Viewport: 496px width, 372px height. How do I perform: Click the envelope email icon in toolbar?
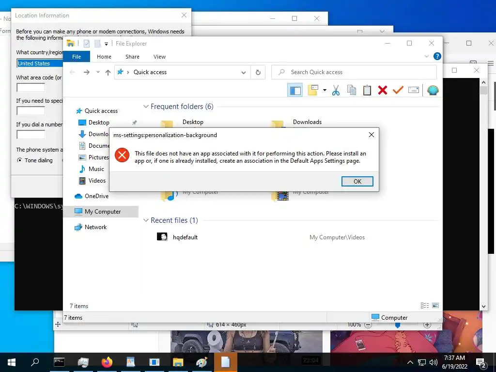[414, 90]
